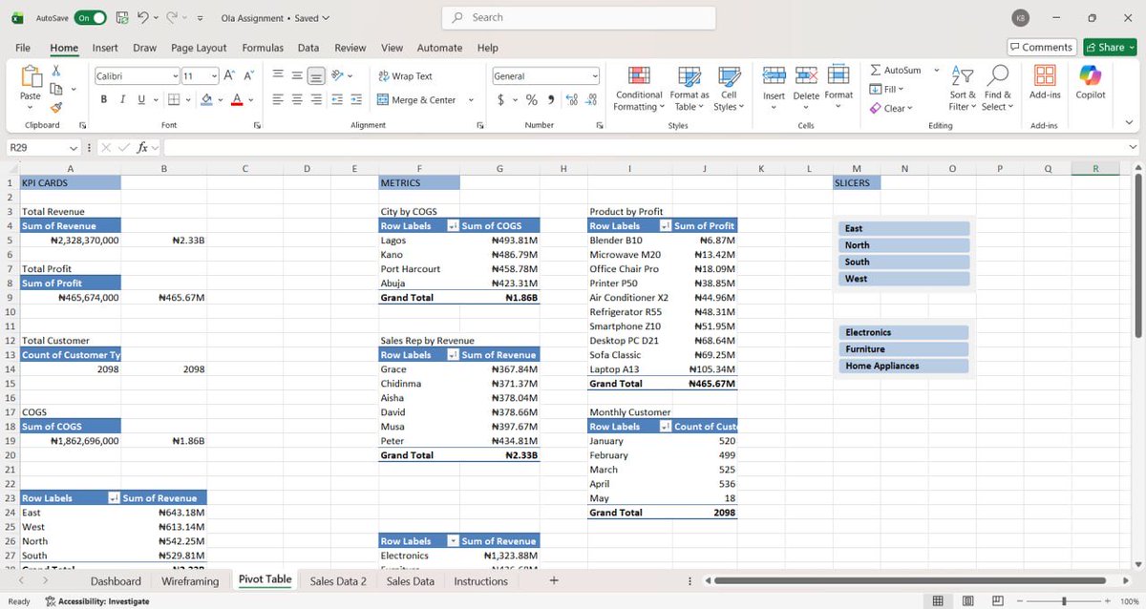Switch to the Formulas ribbon tab

tap(263, 48)
